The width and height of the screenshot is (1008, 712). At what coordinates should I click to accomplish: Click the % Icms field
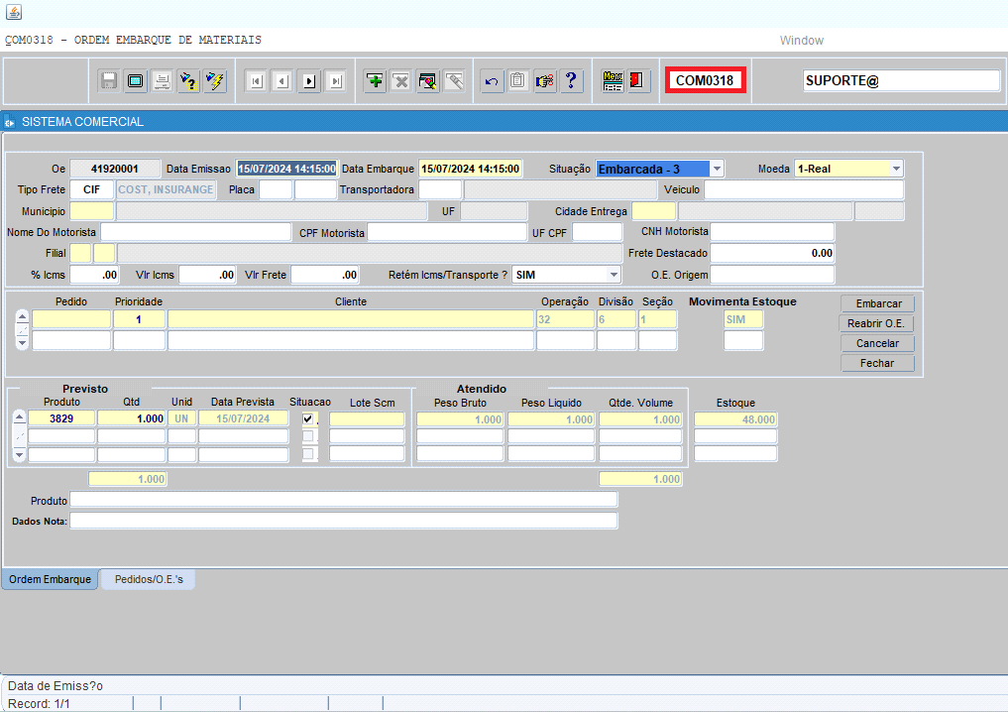94,275
